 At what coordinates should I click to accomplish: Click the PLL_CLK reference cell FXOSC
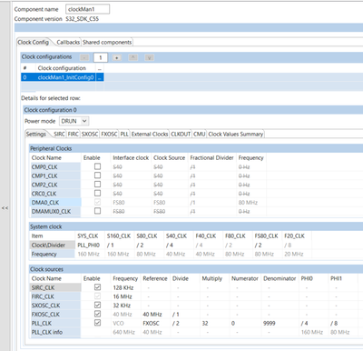coord(155,323)
